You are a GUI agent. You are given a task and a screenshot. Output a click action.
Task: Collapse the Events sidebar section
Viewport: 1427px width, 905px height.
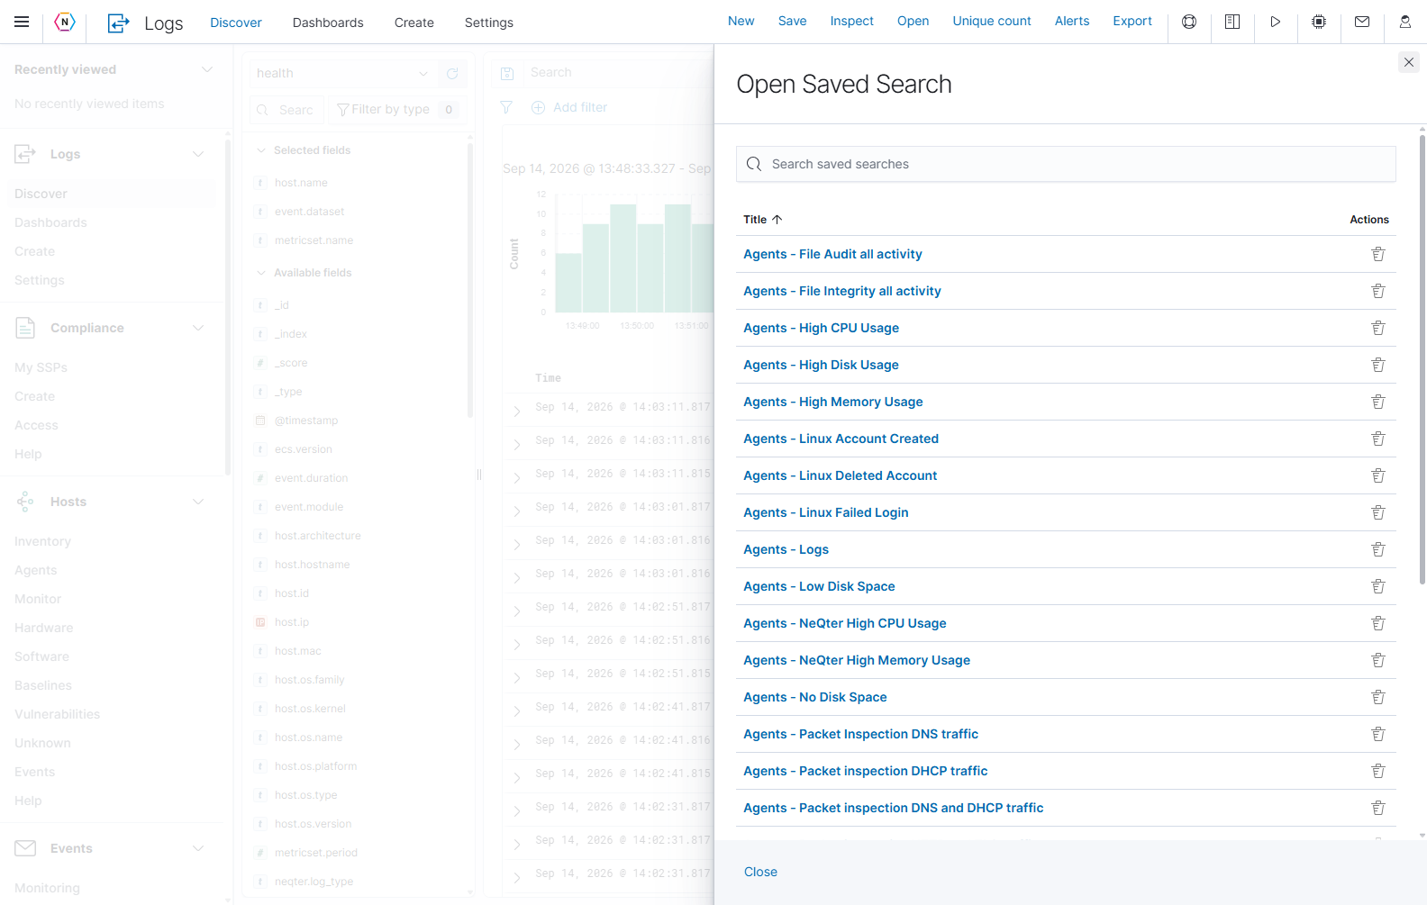198,848
